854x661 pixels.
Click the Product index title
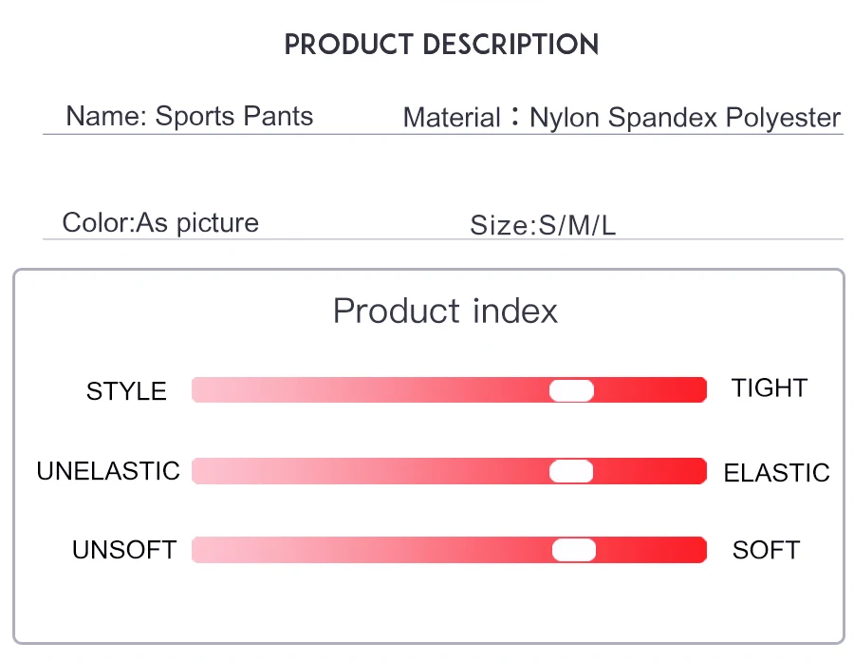click(x=446, y=312)
